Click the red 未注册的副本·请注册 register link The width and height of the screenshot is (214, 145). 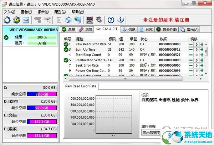pyautogui.click(x=166, y=20)
